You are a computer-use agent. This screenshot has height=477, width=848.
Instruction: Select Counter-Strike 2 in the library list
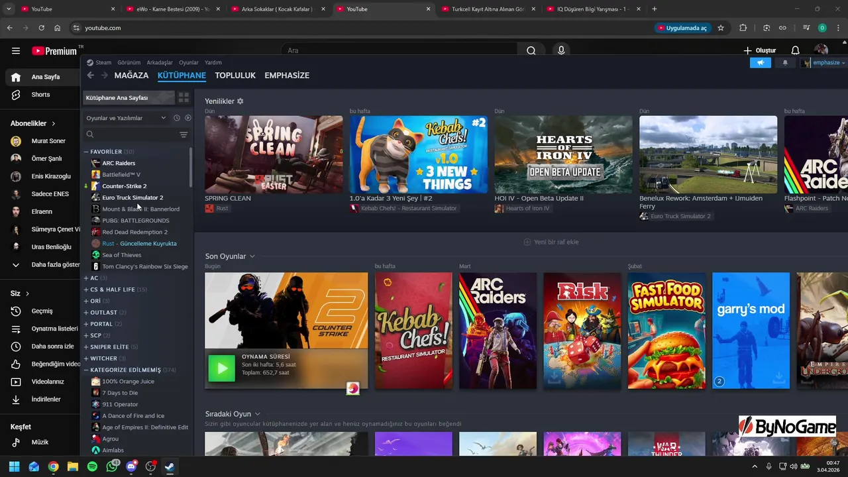(124, 186)
